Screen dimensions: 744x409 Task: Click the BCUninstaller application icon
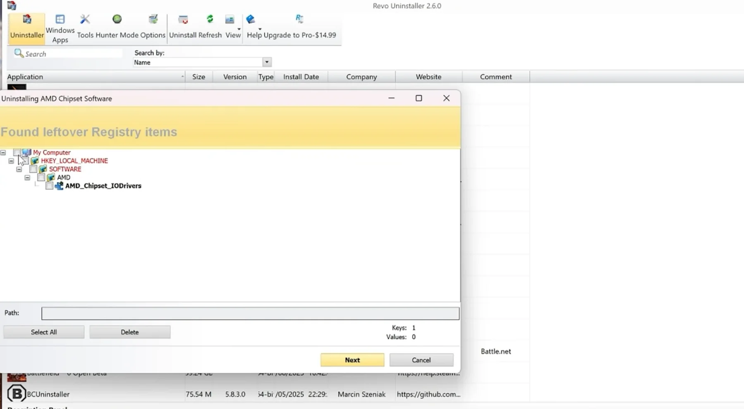point(17,394)
